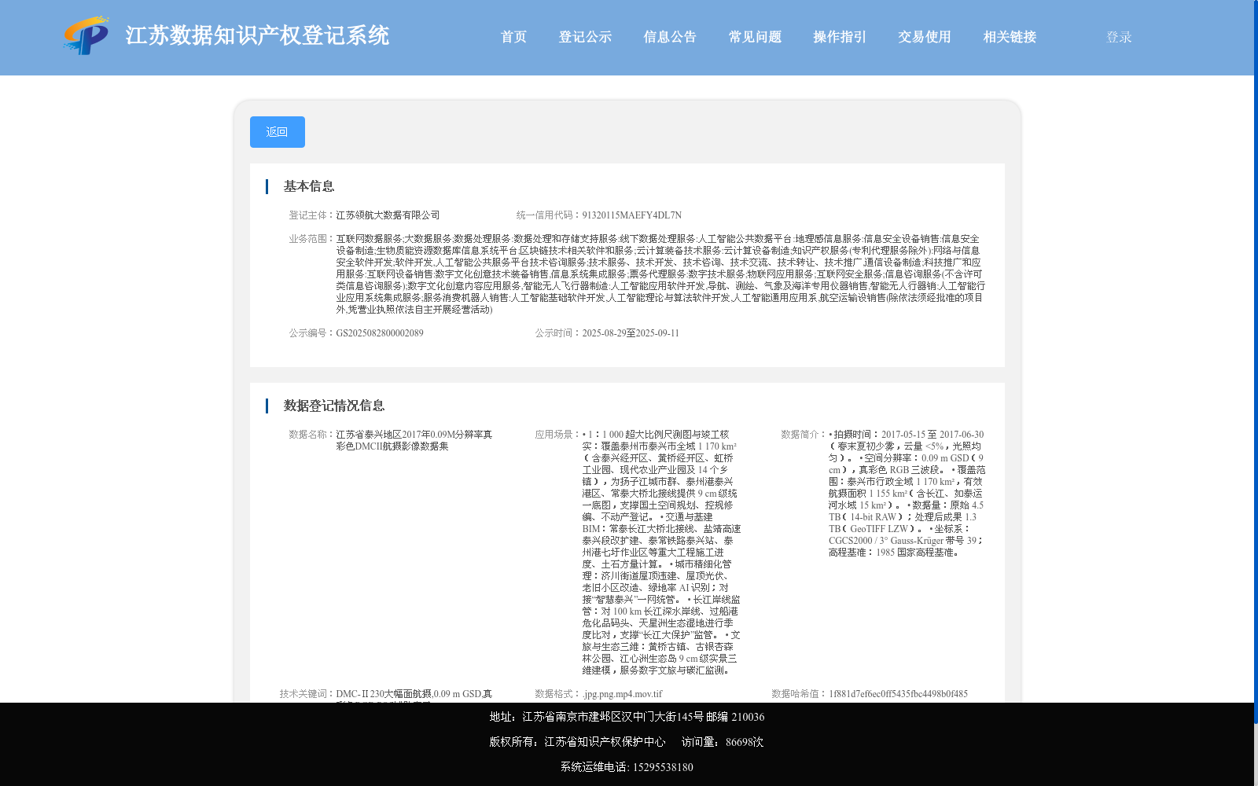
Task: Click the 返回 back button
Action: tap(278, 132)
